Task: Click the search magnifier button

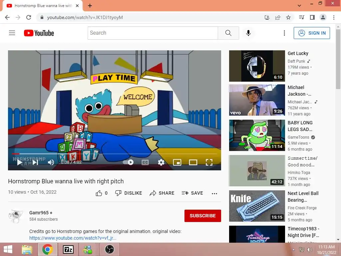Action: point(228,33)
